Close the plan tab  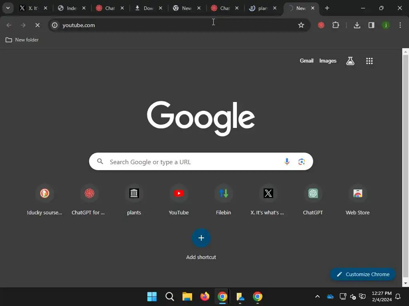pos(275,8)
